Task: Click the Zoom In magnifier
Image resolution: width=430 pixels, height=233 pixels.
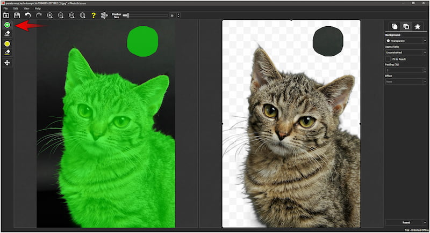Action: (x=50, y=16)
